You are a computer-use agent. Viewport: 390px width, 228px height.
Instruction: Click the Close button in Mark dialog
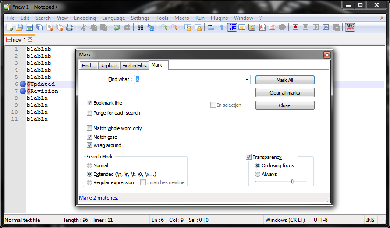click(285, 105)
